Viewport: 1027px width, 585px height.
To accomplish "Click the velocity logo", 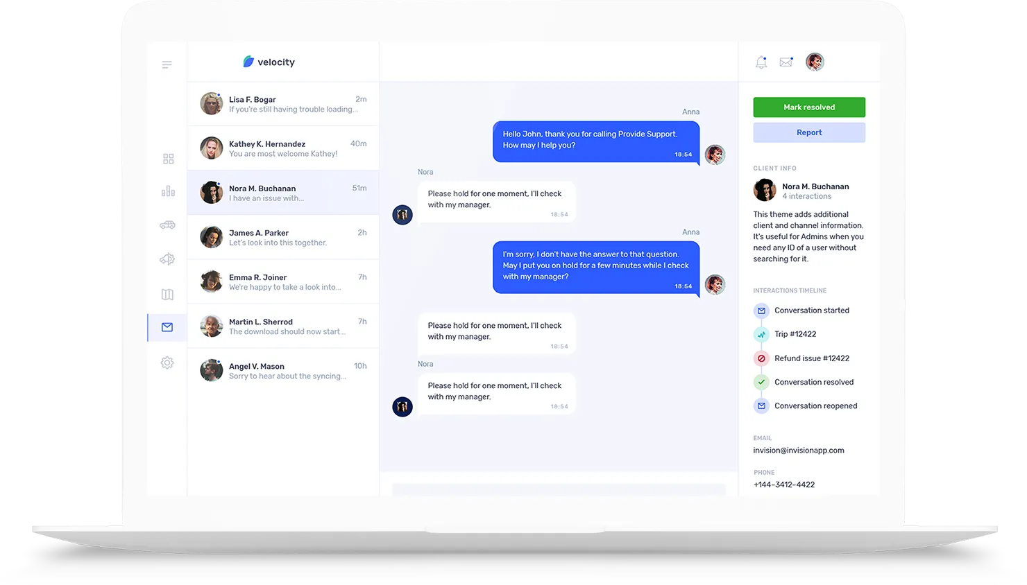I will [269, 62].
